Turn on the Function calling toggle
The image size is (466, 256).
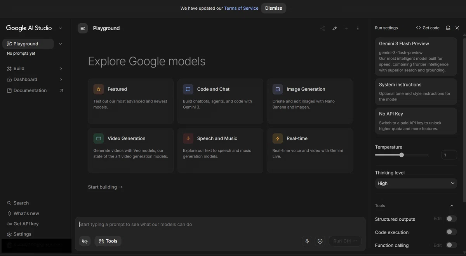click(451, 245)
